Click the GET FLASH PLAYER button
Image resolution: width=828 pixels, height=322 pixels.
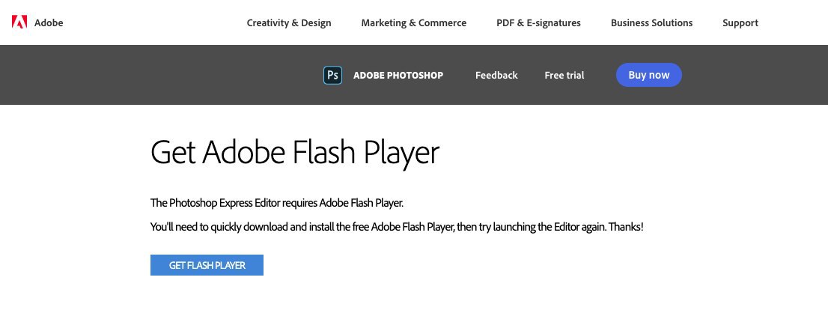pos(207,265)
